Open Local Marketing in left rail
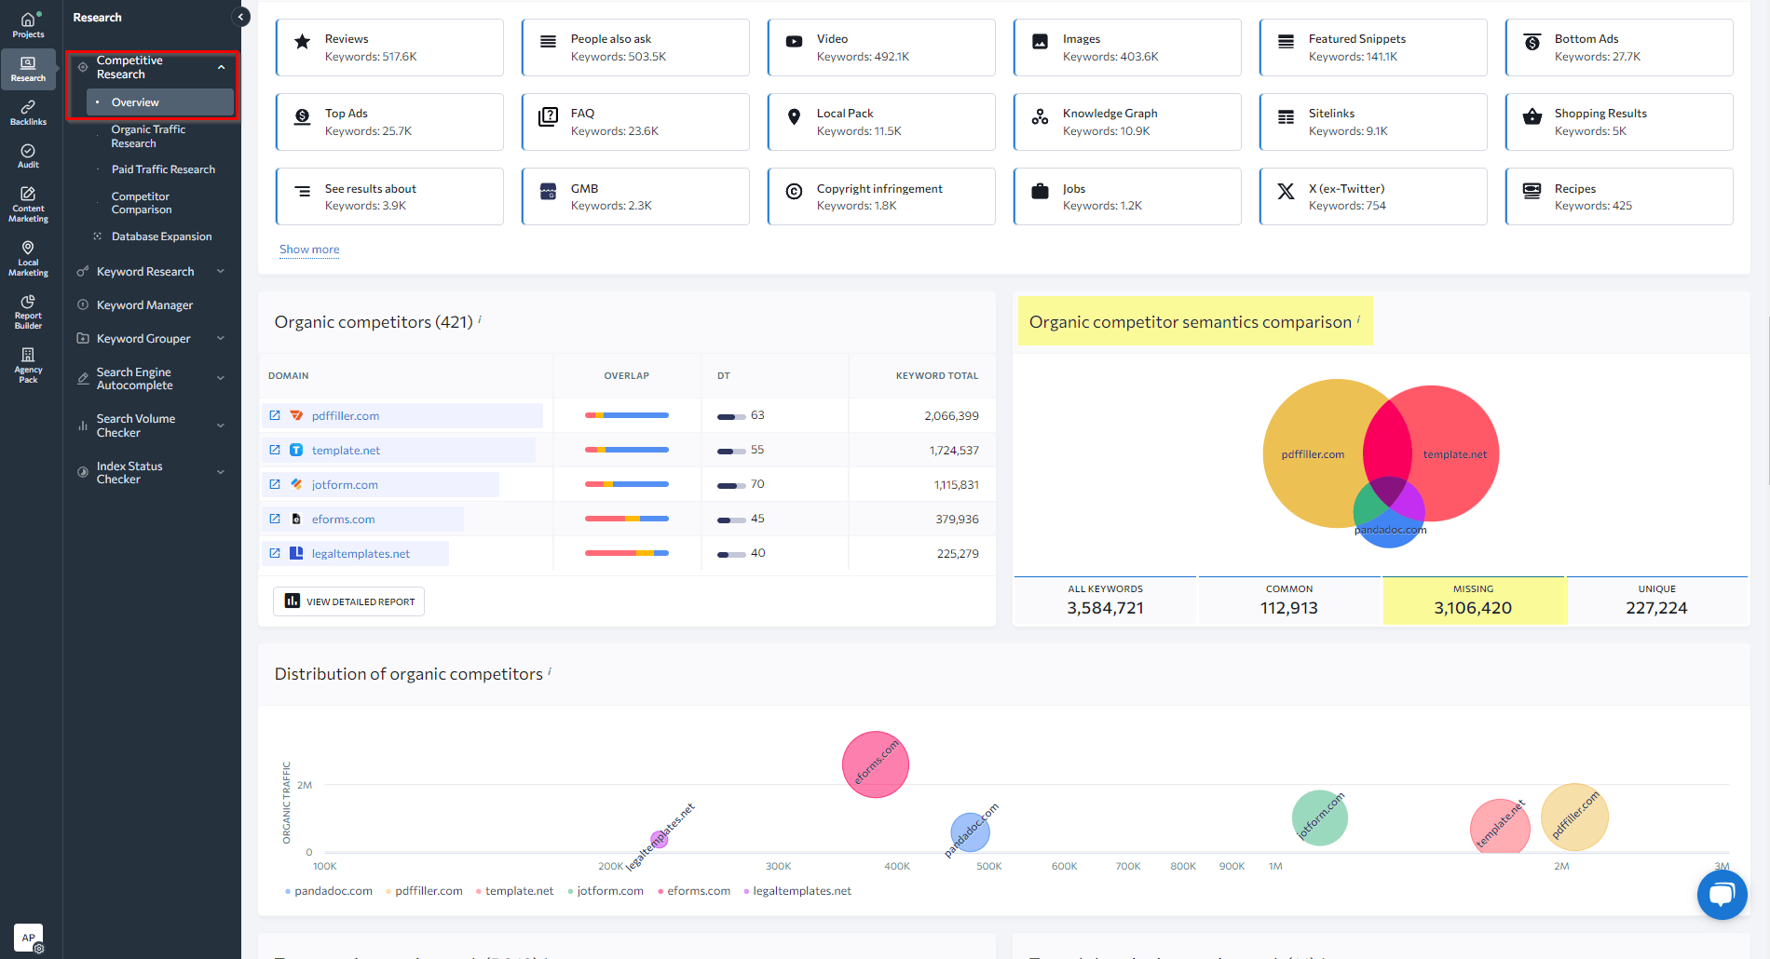1770x959 pixels. coord(28,259)
